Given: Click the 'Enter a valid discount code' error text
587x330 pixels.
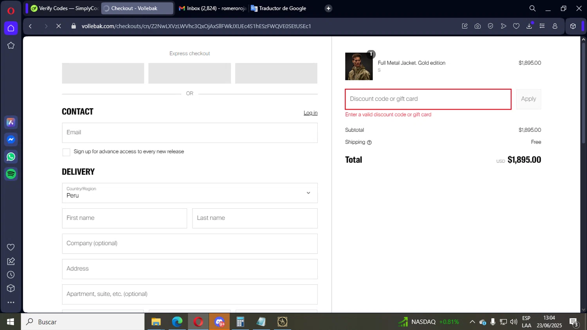Looking at the screenshot, I should 388,115.
